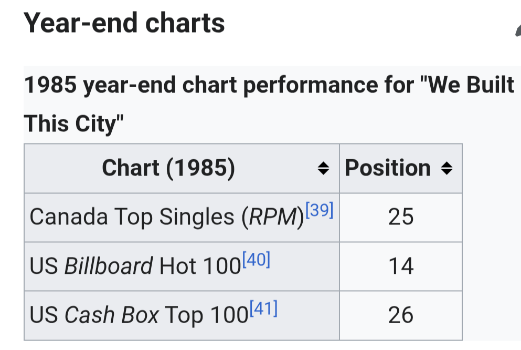521x350 pixels.
Task: Click the position value 26
Action: 401,315
